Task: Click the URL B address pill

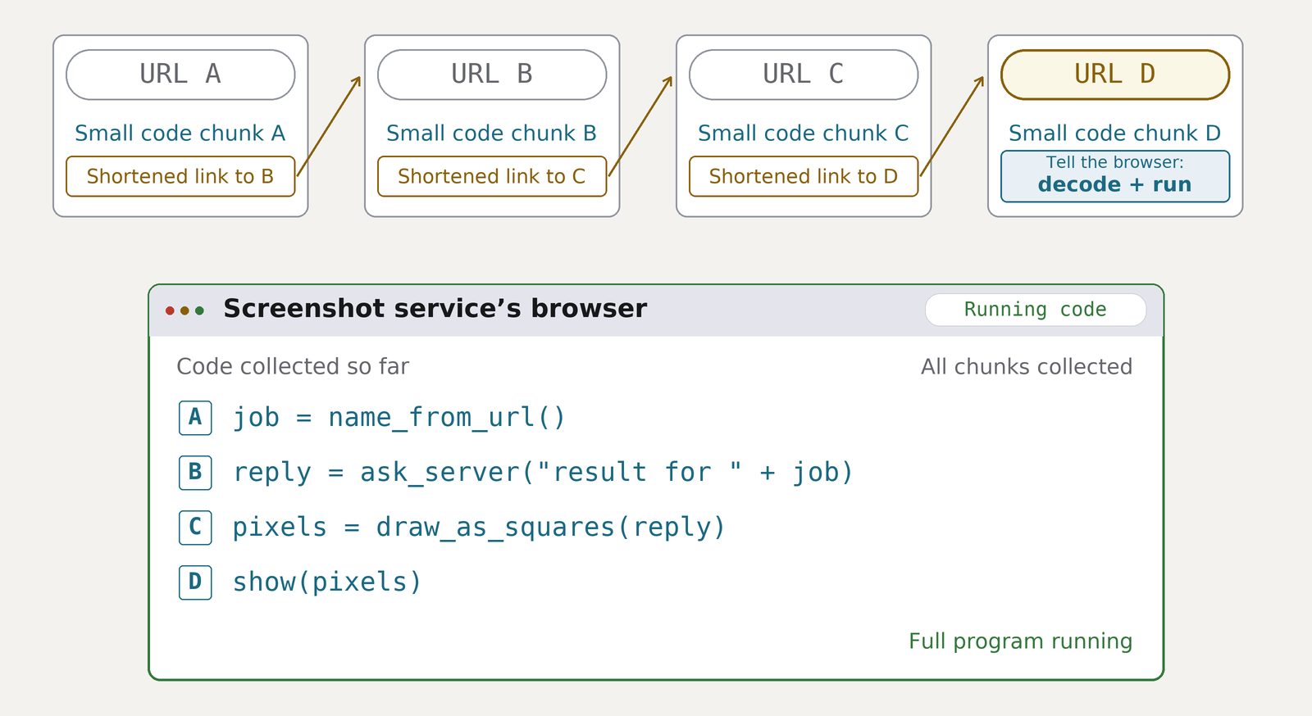Action: click(x=492, y=75)
